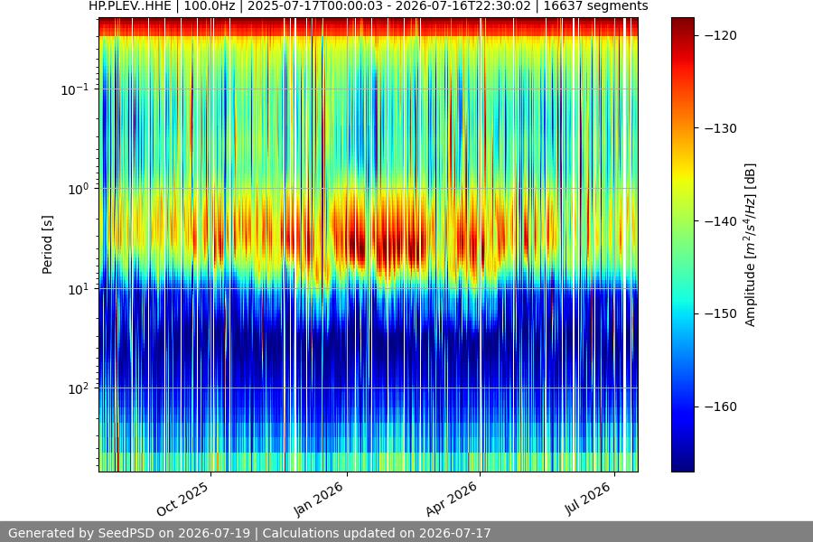This screenshot has height=542, width=813.
Task: Click the -150 colorbar tick label
Action: click(x=721, y=313)
